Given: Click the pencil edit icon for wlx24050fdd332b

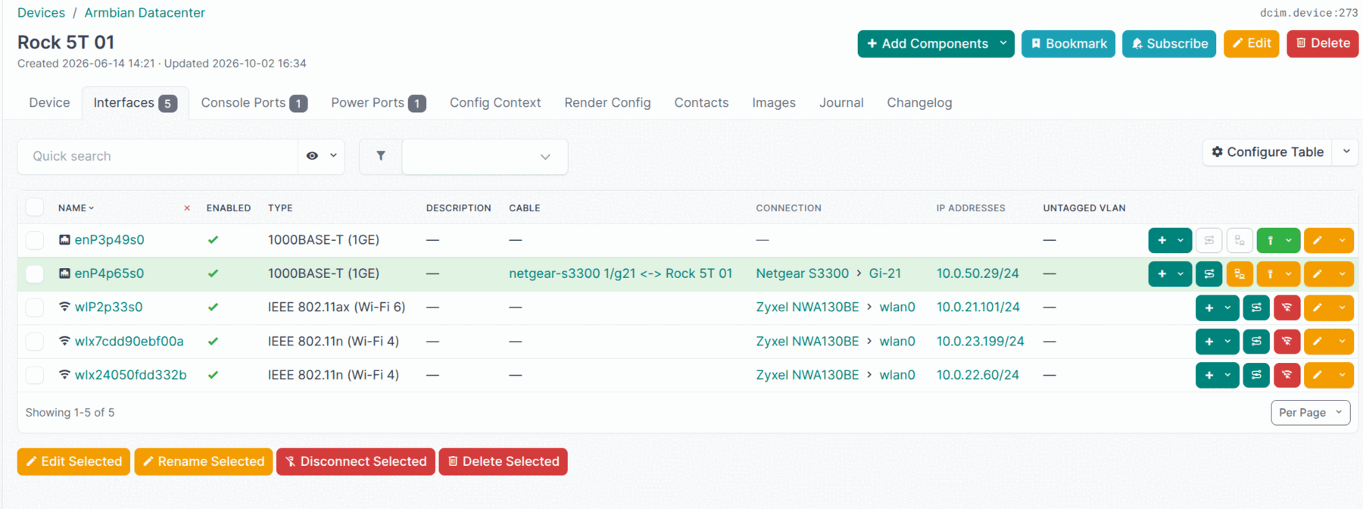Looking at the screenshot, I should [1318, 375].
